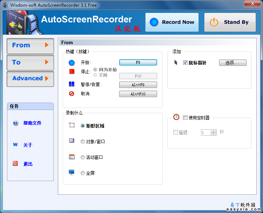Choose 矩形区域 recording mode
The width and height of the screenshot is (263, 213).
82,126
